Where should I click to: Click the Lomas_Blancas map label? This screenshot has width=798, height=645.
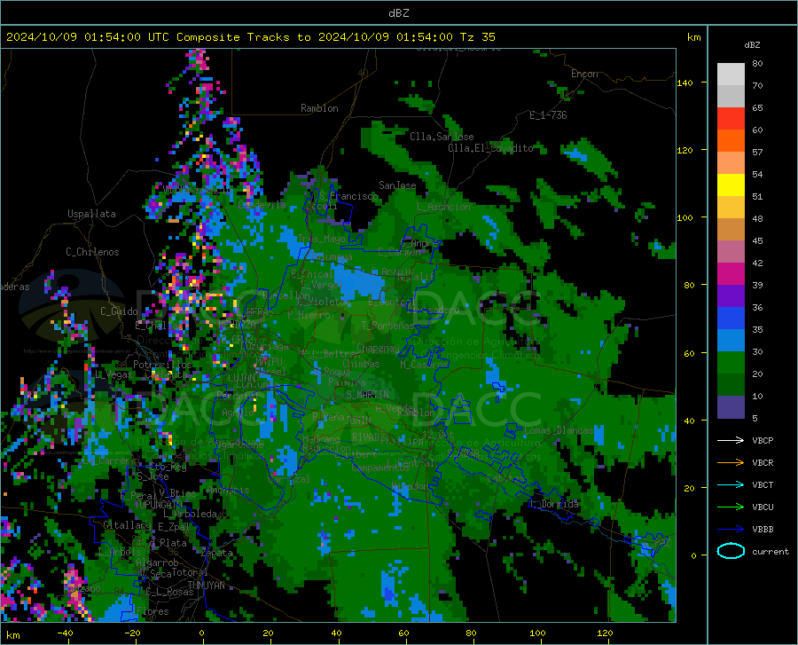(559, 430)
